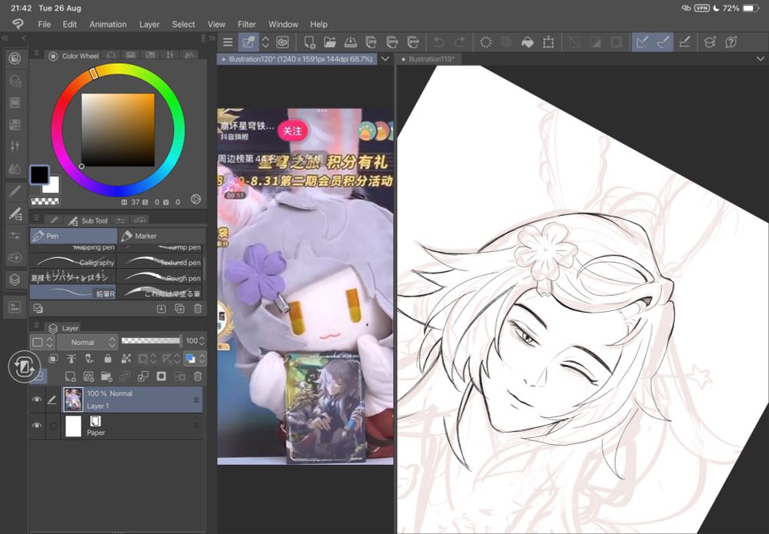This screenshot has height=534, width=769.
Task: Open the Layer 1 row handle menu
Action: (196, 400)
